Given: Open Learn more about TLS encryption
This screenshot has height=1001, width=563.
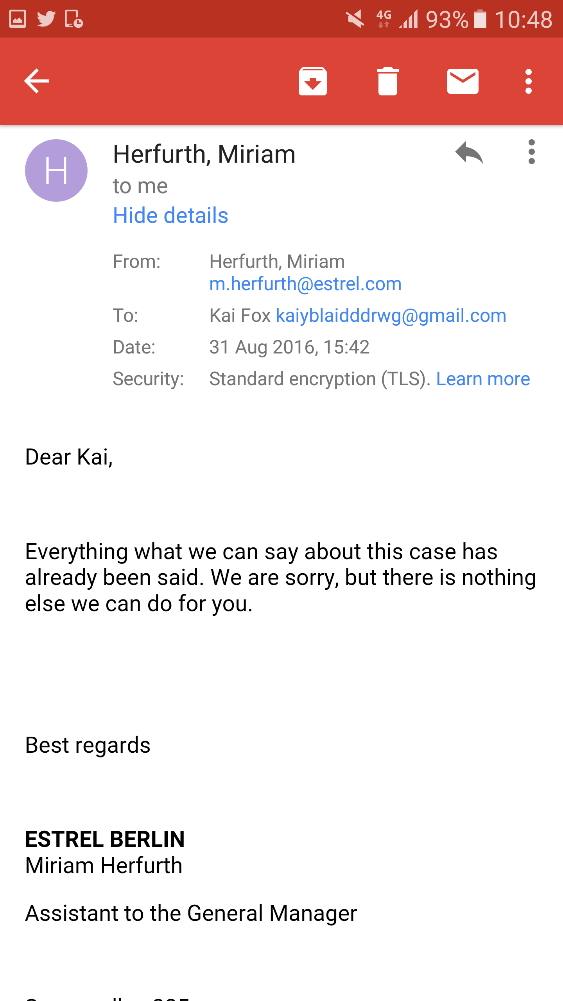Looking at the screenshot, I should click(x=483, y=379).
